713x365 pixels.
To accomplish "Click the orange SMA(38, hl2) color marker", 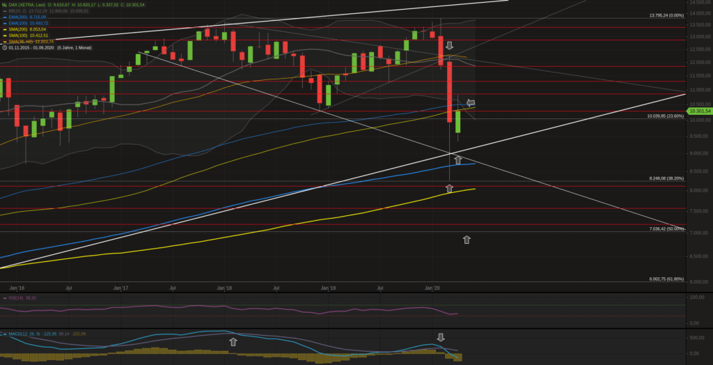I will tap(4, 42).
